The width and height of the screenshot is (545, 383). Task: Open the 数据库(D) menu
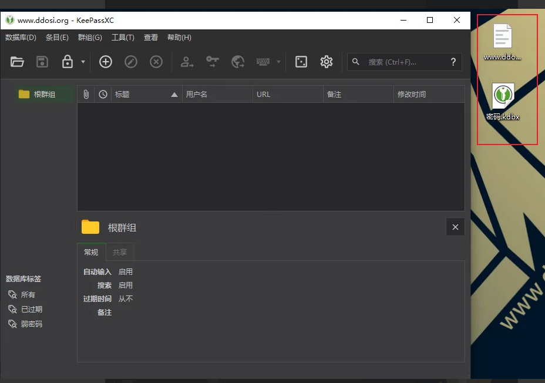(x=21, y=38)
